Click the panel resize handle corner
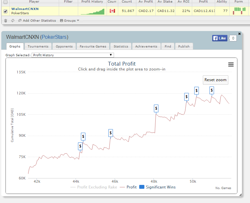The width and height of the screenshot is (250, 203). (x=240, y=195)
